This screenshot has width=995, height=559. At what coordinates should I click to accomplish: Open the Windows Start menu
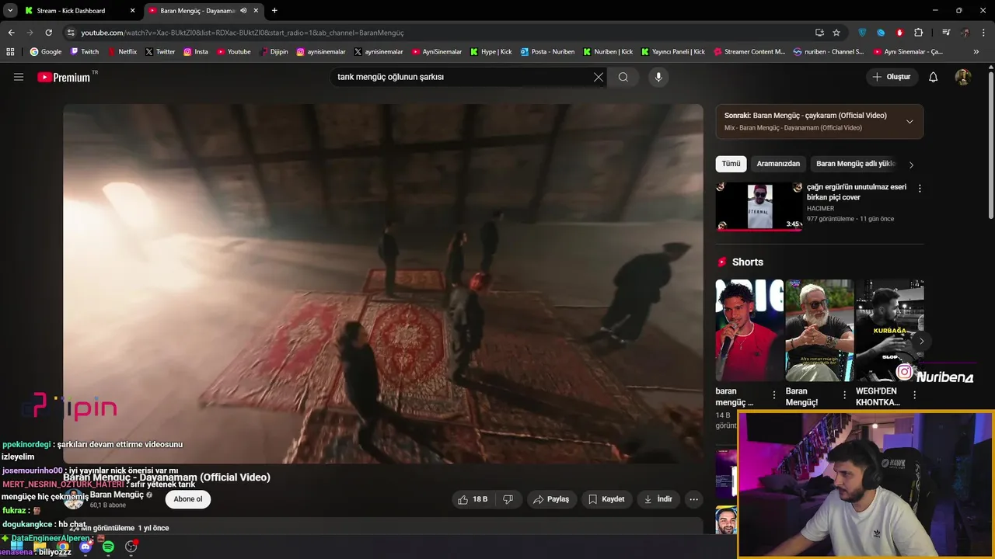[x=16, y=547]
